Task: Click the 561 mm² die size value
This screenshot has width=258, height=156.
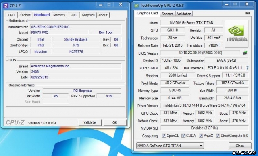Action: (214, 38)
